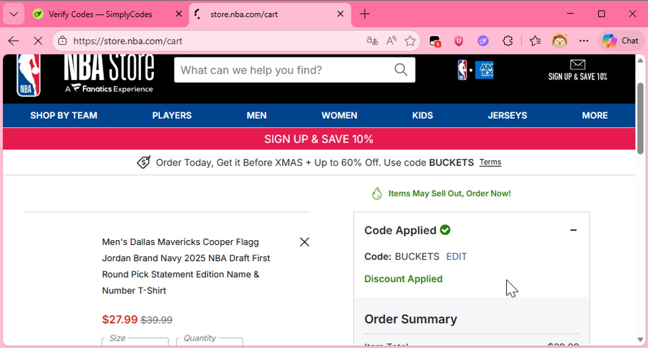This screenshot has width=648, height=348.
Task: Open the Players menu
Action: click(172, 115)
